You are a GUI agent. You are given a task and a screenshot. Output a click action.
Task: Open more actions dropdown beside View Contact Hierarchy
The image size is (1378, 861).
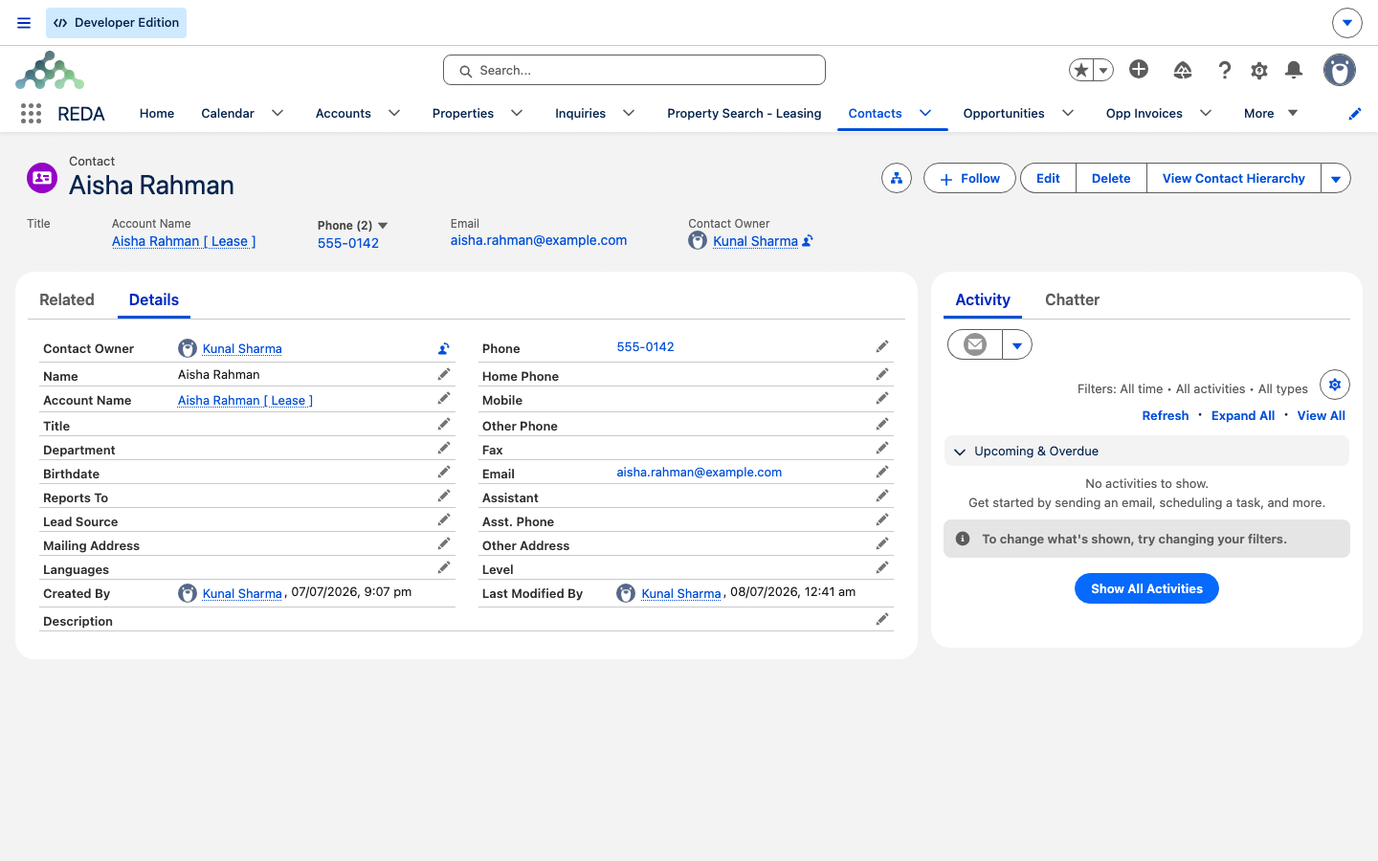[1336, 178]
